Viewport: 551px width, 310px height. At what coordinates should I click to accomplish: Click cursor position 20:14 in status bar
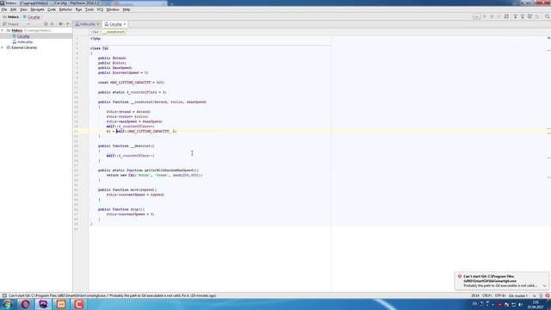(x=475, y=296)
